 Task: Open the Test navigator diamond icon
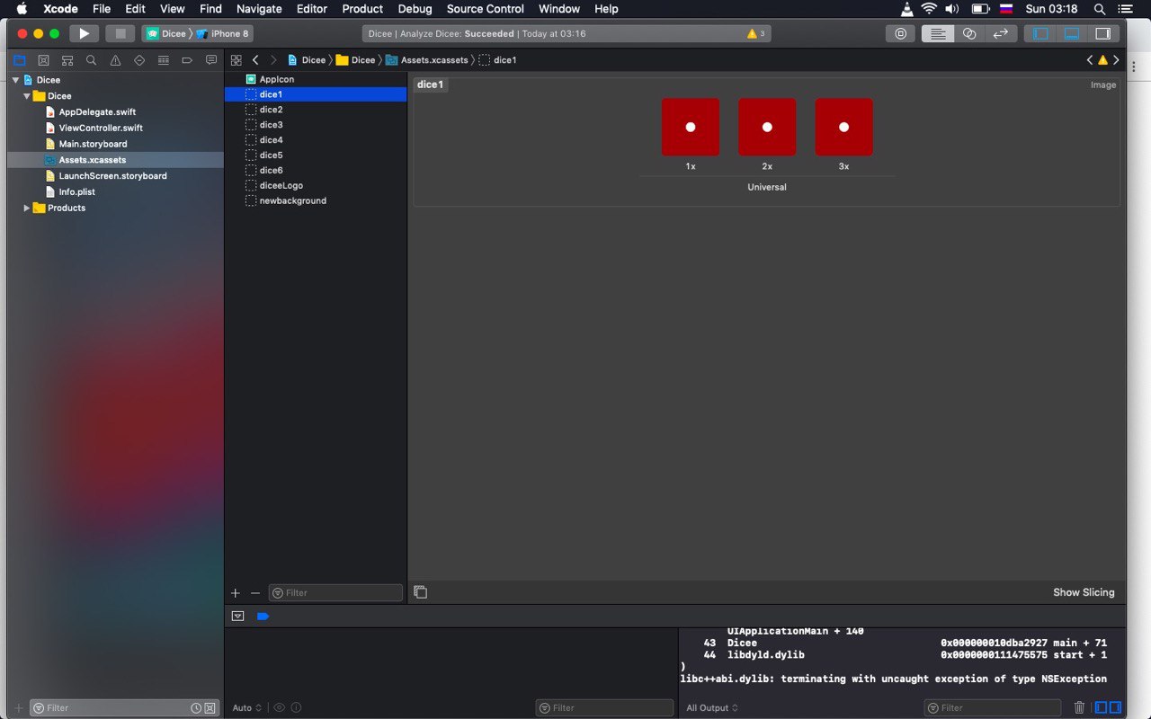pyautogui.click(x=139, y=60)
